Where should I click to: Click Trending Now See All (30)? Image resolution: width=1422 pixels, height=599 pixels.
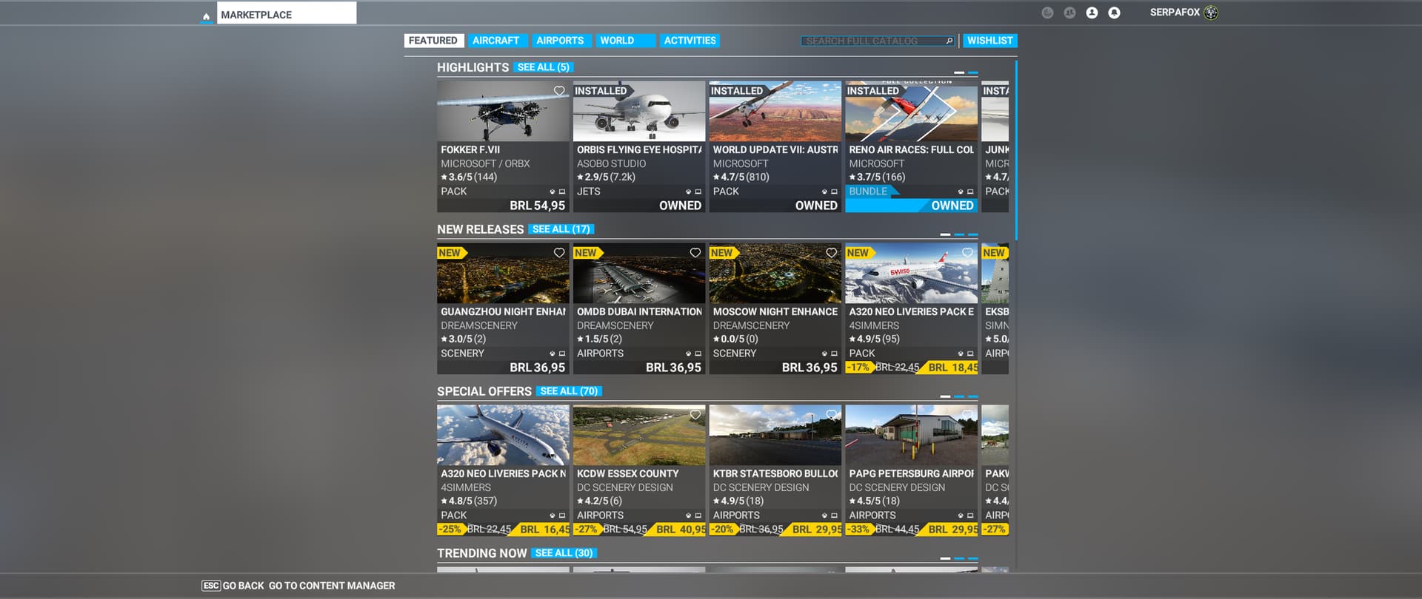coord(564,553)
